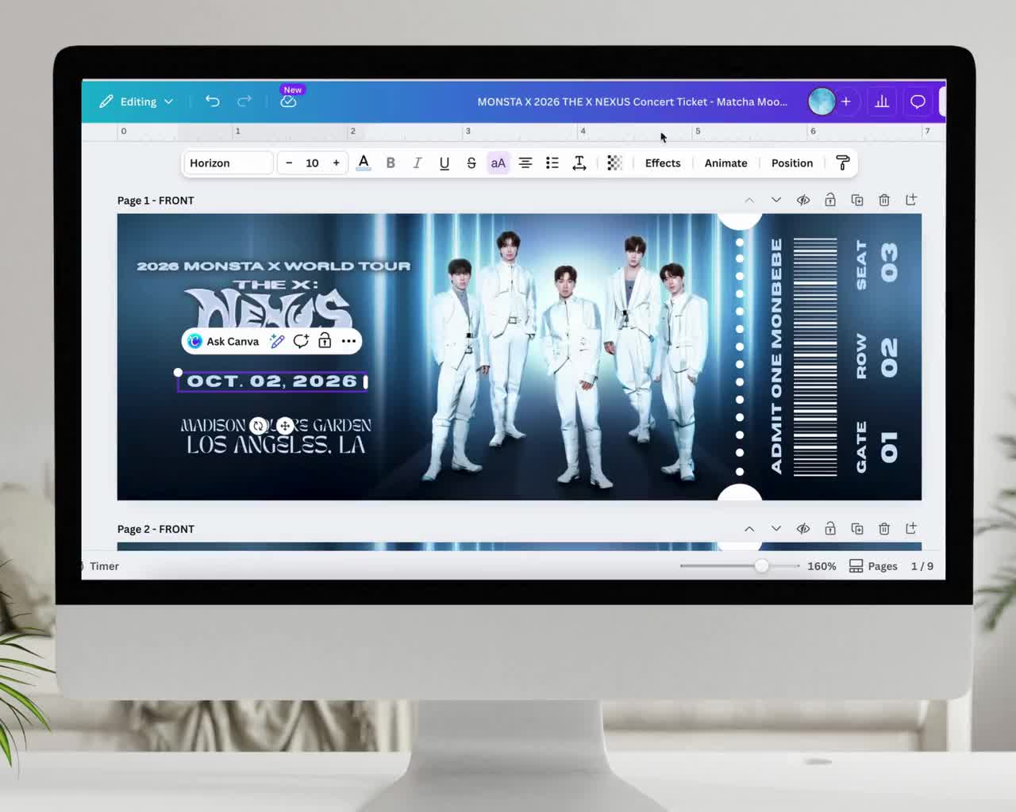Redo the last action
Viewport: 1016px width, 812px height.
244,101
